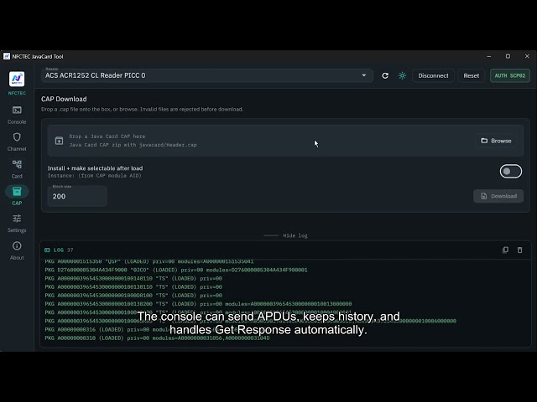Select the CAP archive icon
The width and height of the screenshot is (537, 402).
[x=17, y=192]
